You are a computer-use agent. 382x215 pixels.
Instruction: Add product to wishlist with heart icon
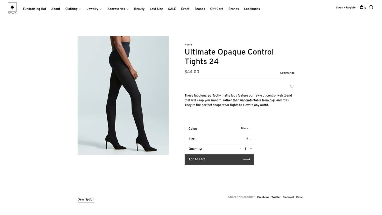pos(292,86)
